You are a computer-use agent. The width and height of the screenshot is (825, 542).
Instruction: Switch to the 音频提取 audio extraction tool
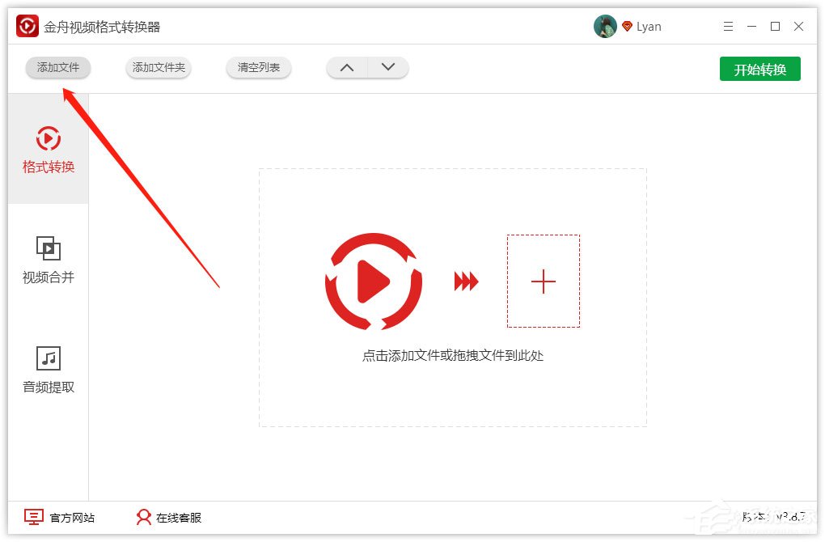tap(48, 371)
